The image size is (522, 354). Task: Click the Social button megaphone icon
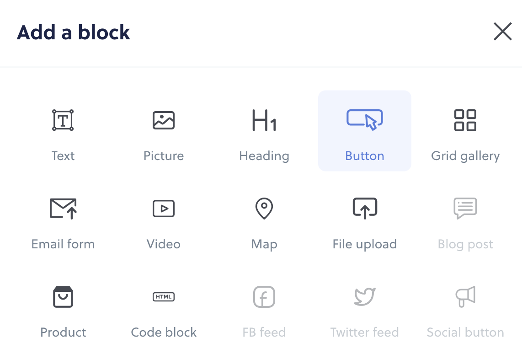465,296
